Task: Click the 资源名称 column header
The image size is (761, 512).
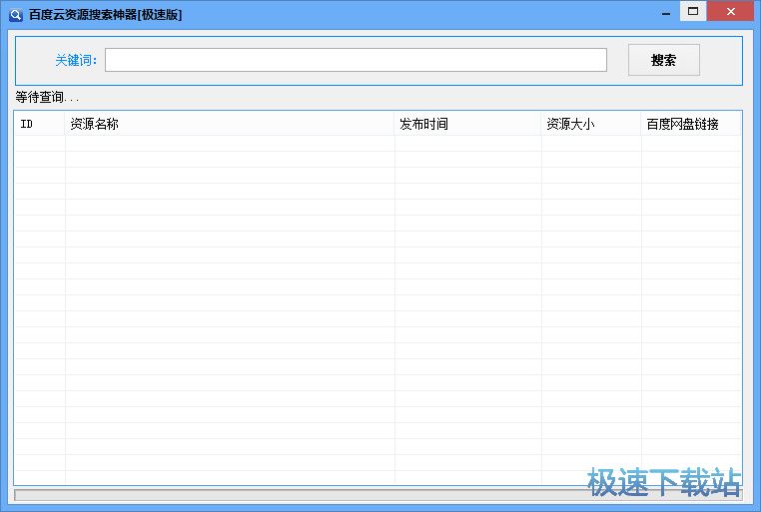Action: 230,124
